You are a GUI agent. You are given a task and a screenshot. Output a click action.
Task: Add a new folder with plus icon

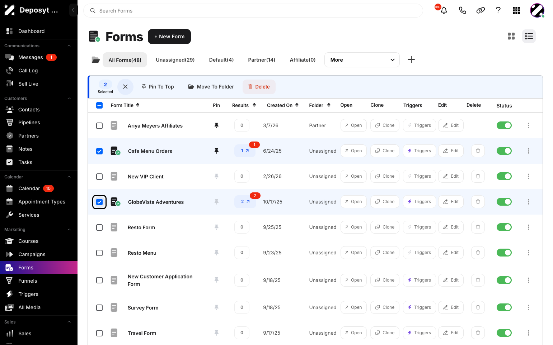point(411,59)
